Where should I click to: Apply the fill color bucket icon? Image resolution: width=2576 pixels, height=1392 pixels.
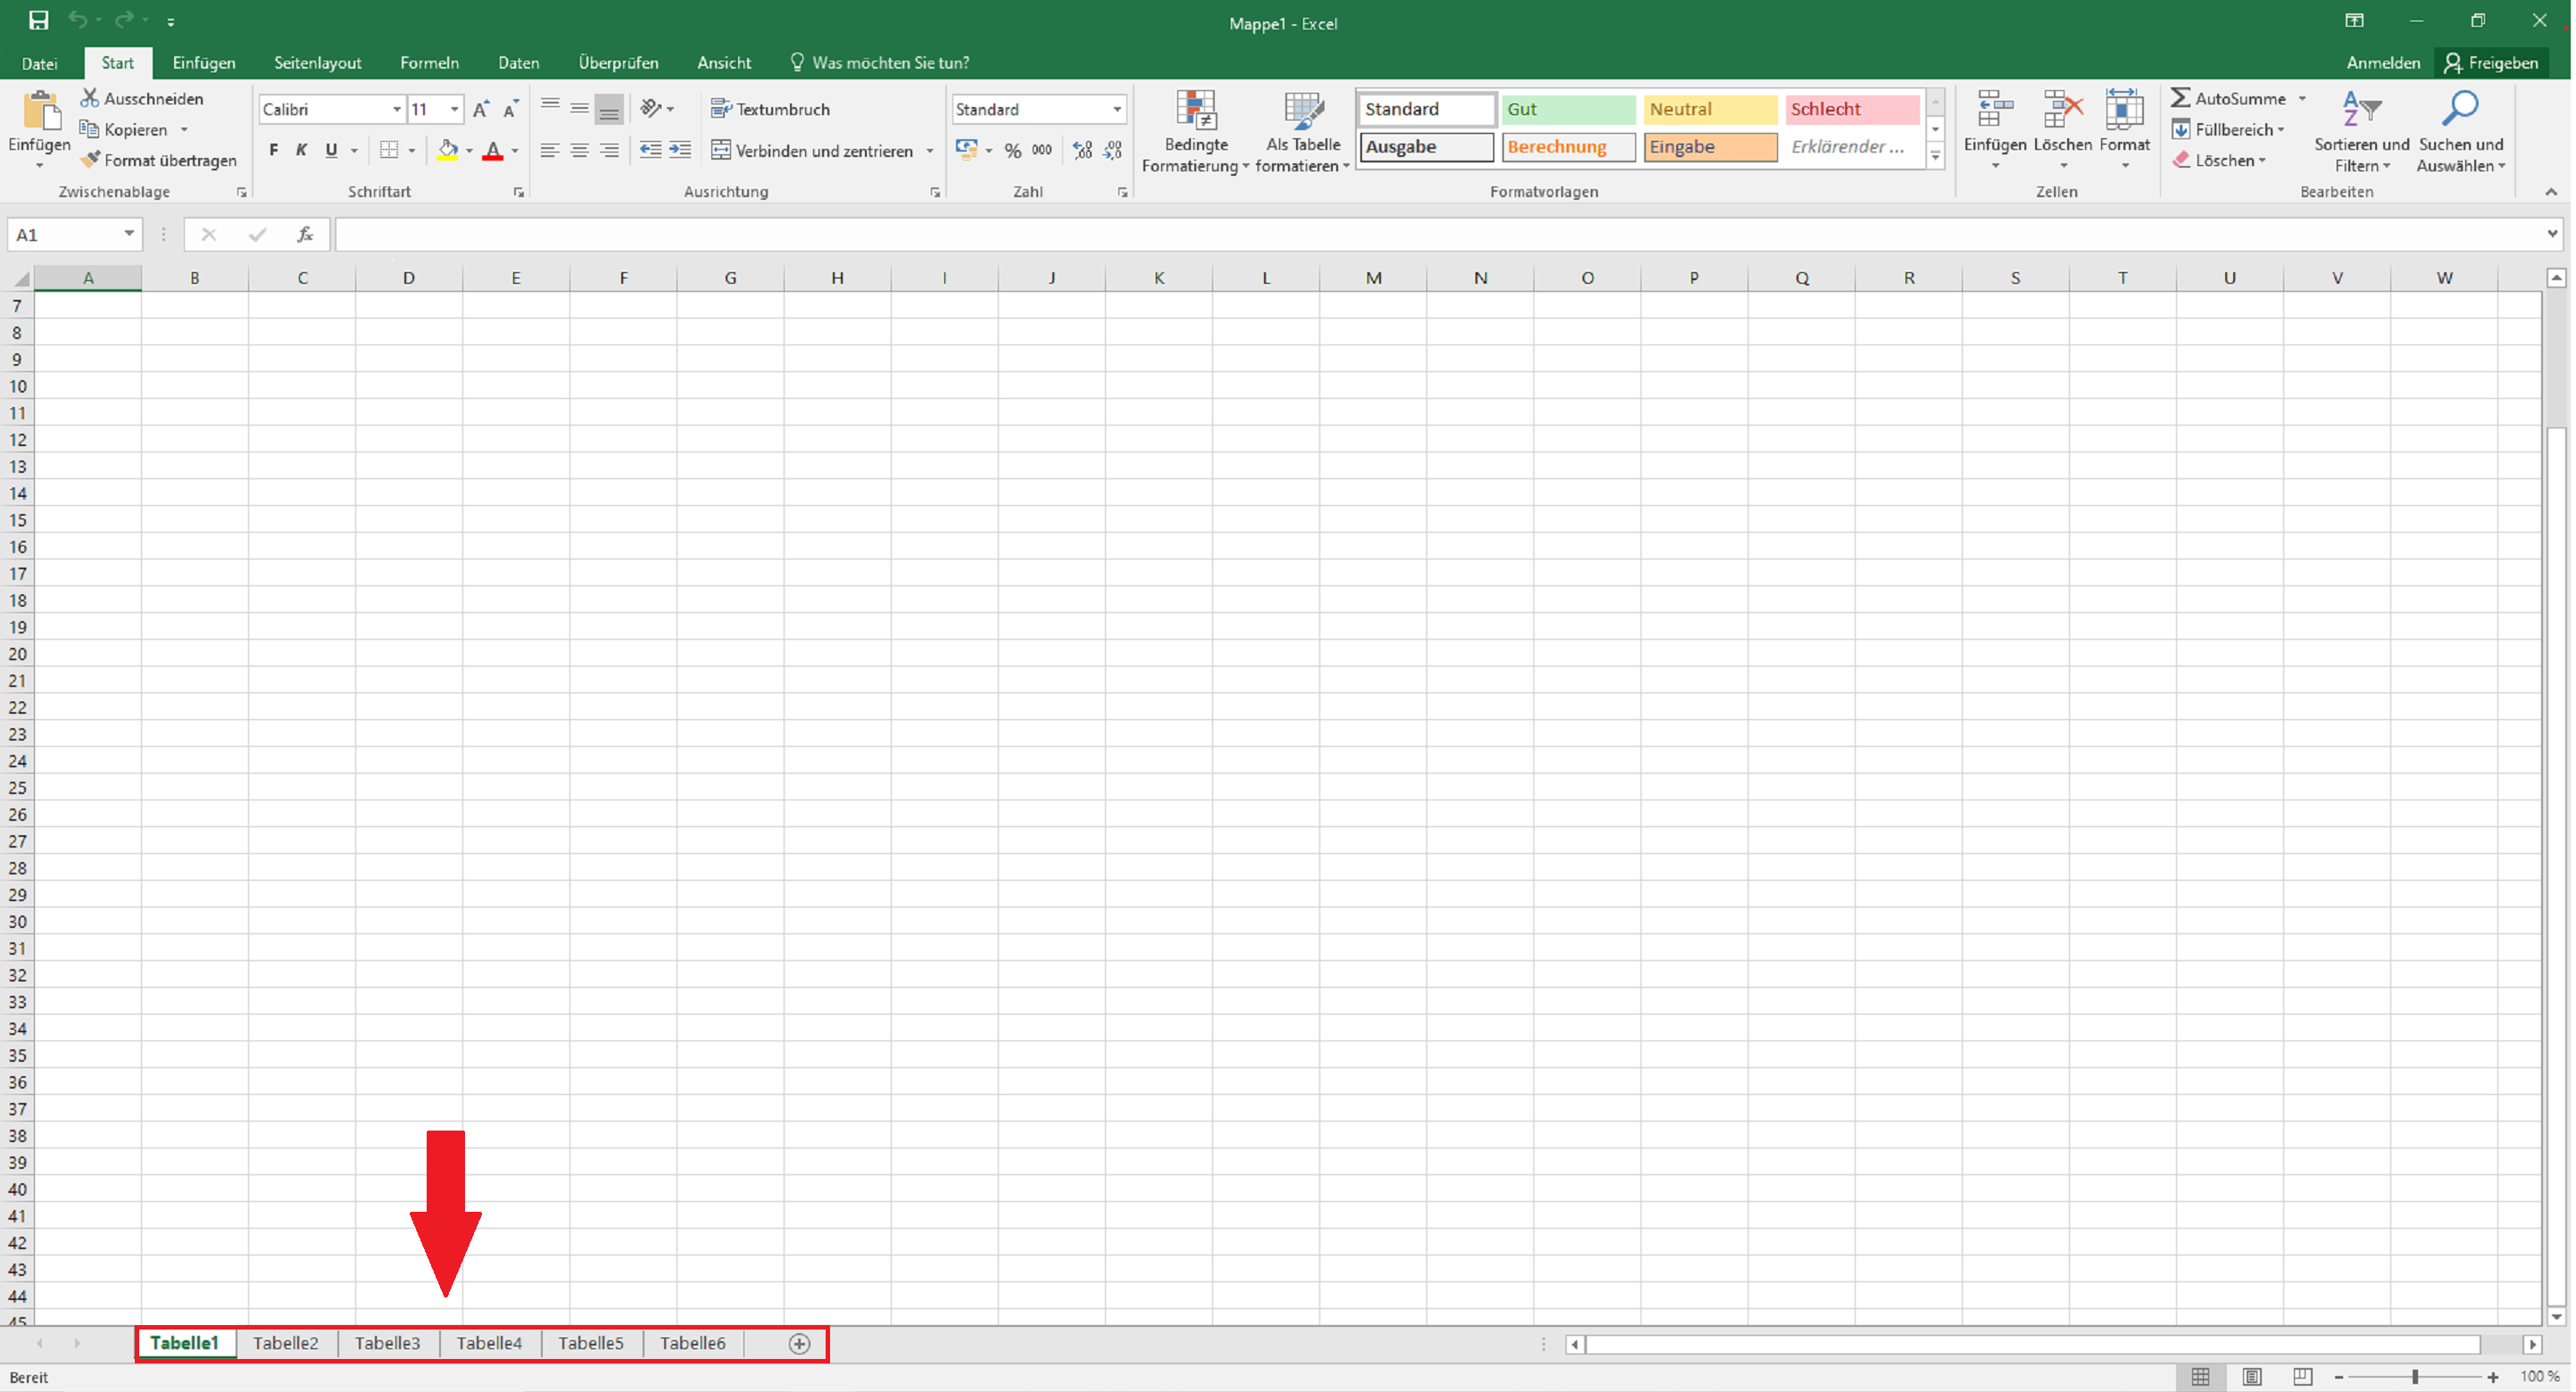point(447,150)
